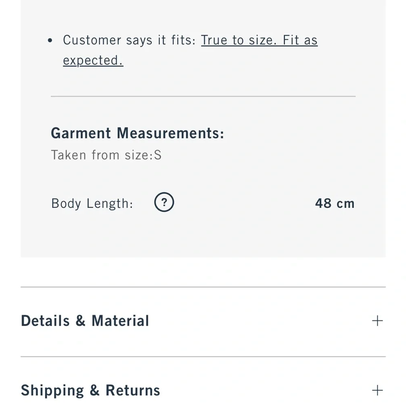Click the "Taken from size:S" text

click(106, 155)
